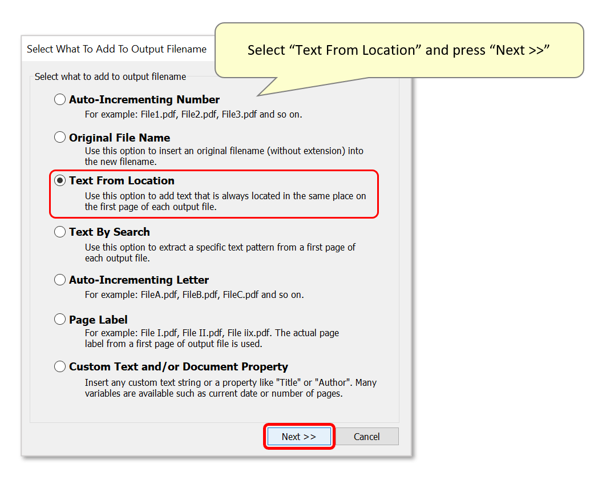Click the Next >> button

[x=299, y=437]
